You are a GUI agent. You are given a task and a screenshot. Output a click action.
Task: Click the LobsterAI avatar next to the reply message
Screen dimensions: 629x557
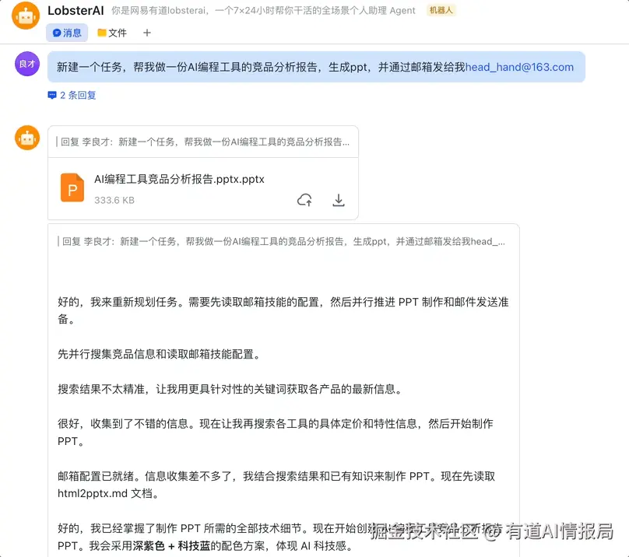(26, 137)
